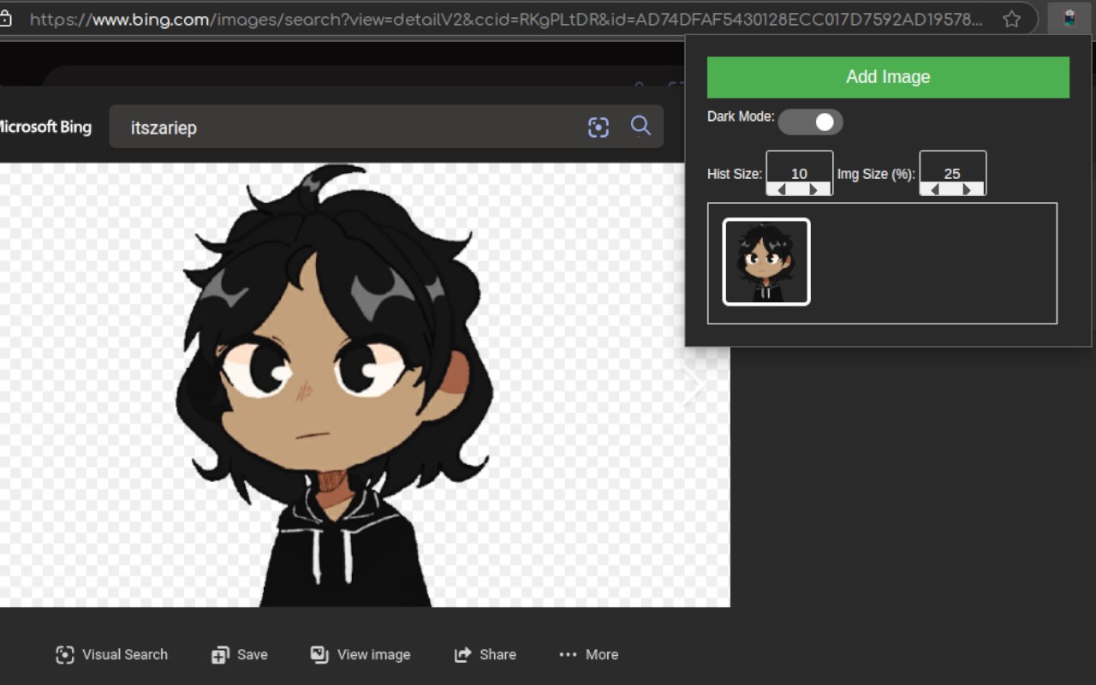Bookmark this page with the star icon
Screen dimensions: 1096x685
[1011, 19]
